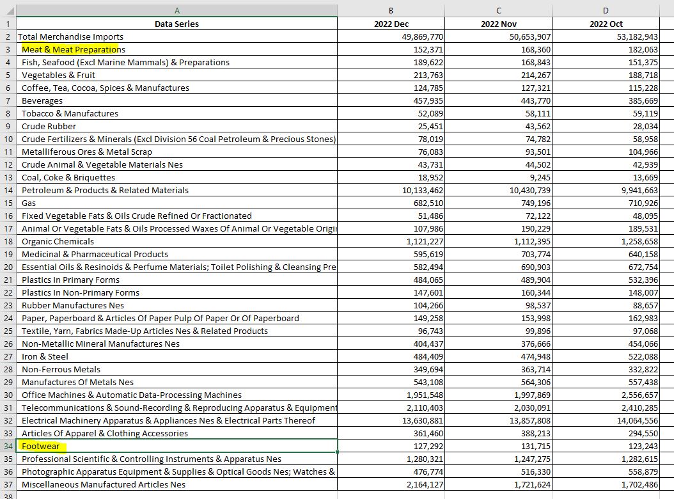The width and height of the screenshot is (674, 499).
Task: Select column D header
Action: tap(605, 10)
